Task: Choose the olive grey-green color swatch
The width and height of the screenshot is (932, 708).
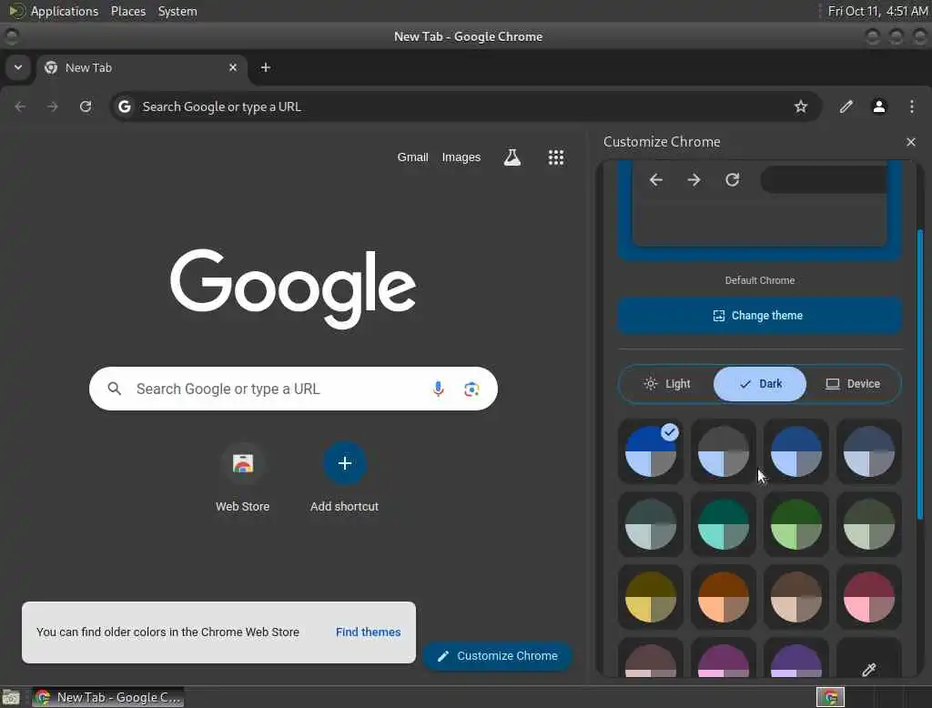Action: 868,524
